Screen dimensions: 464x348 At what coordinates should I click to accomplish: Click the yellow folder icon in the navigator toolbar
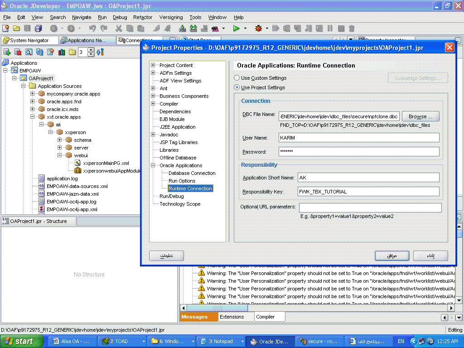pyautogui.click(x=72, y=52)
